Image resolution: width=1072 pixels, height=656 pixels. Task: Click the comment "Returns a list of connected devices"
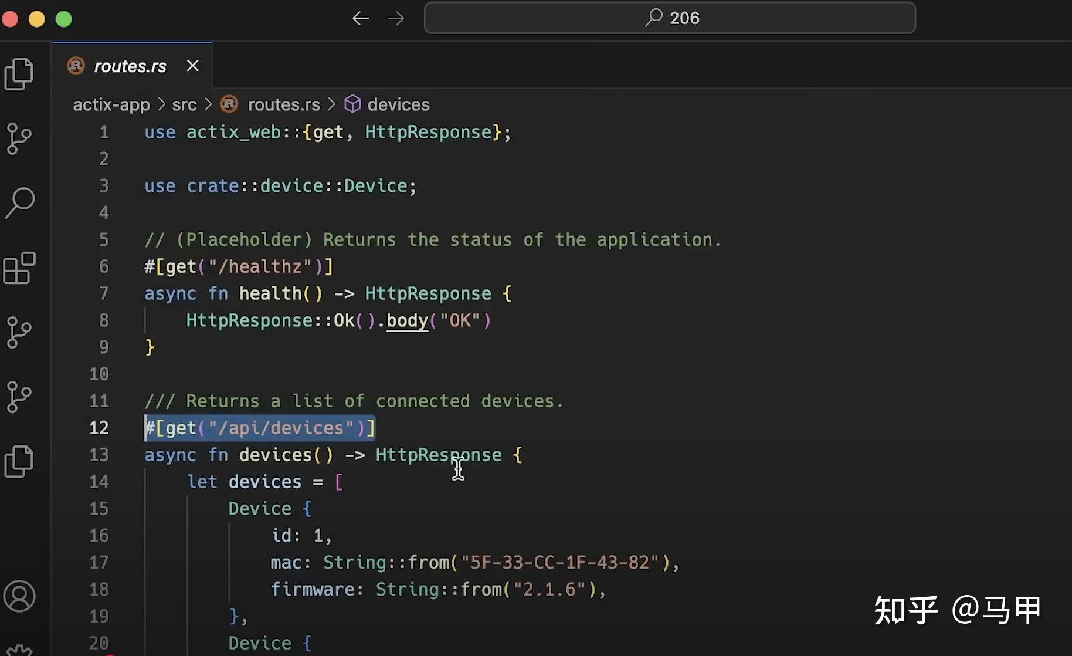point(354,401)
